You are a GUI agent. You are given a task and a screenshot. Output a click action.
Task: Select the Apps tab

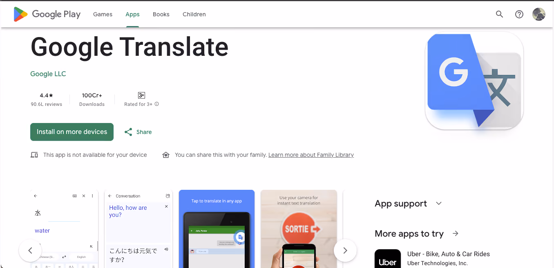132,14
